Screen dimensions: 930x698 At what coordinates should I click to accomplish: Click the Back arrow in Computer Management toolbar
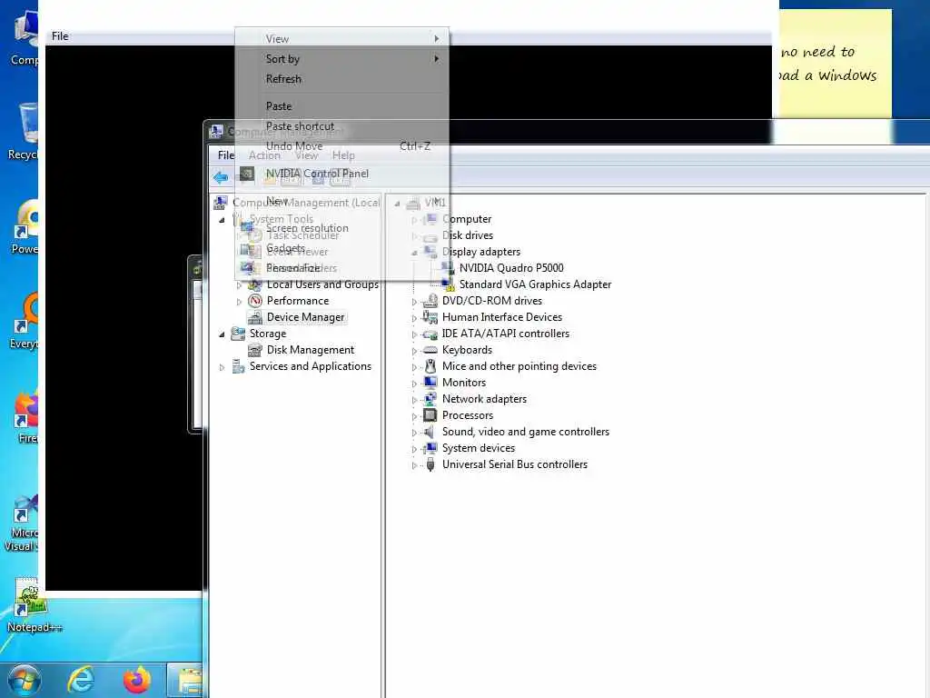click(x=221, y=177)
